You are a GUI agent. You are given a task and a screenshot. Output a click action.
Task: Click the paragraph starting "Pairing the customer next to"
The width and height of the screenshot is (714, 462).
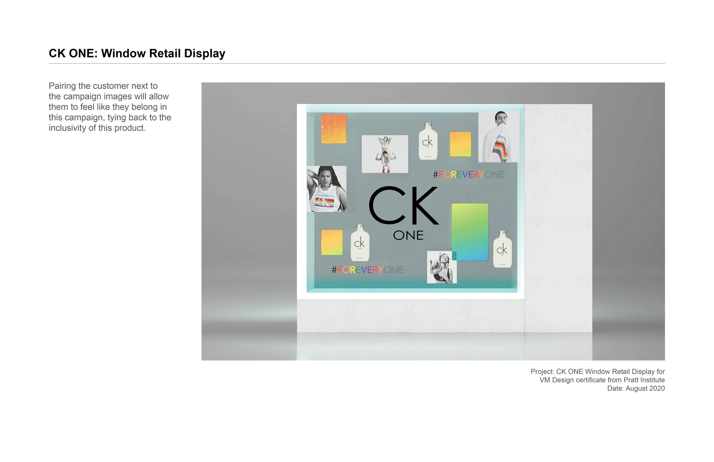pyautogui.click(x=110, y=107)
